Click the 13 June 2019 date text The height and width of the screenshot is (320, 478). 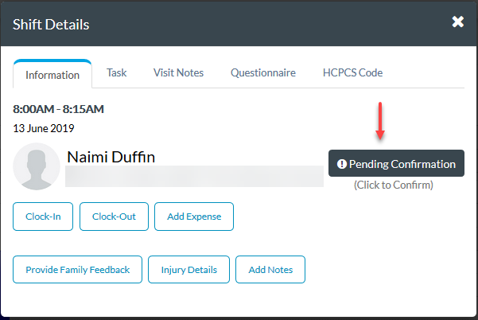44,127
